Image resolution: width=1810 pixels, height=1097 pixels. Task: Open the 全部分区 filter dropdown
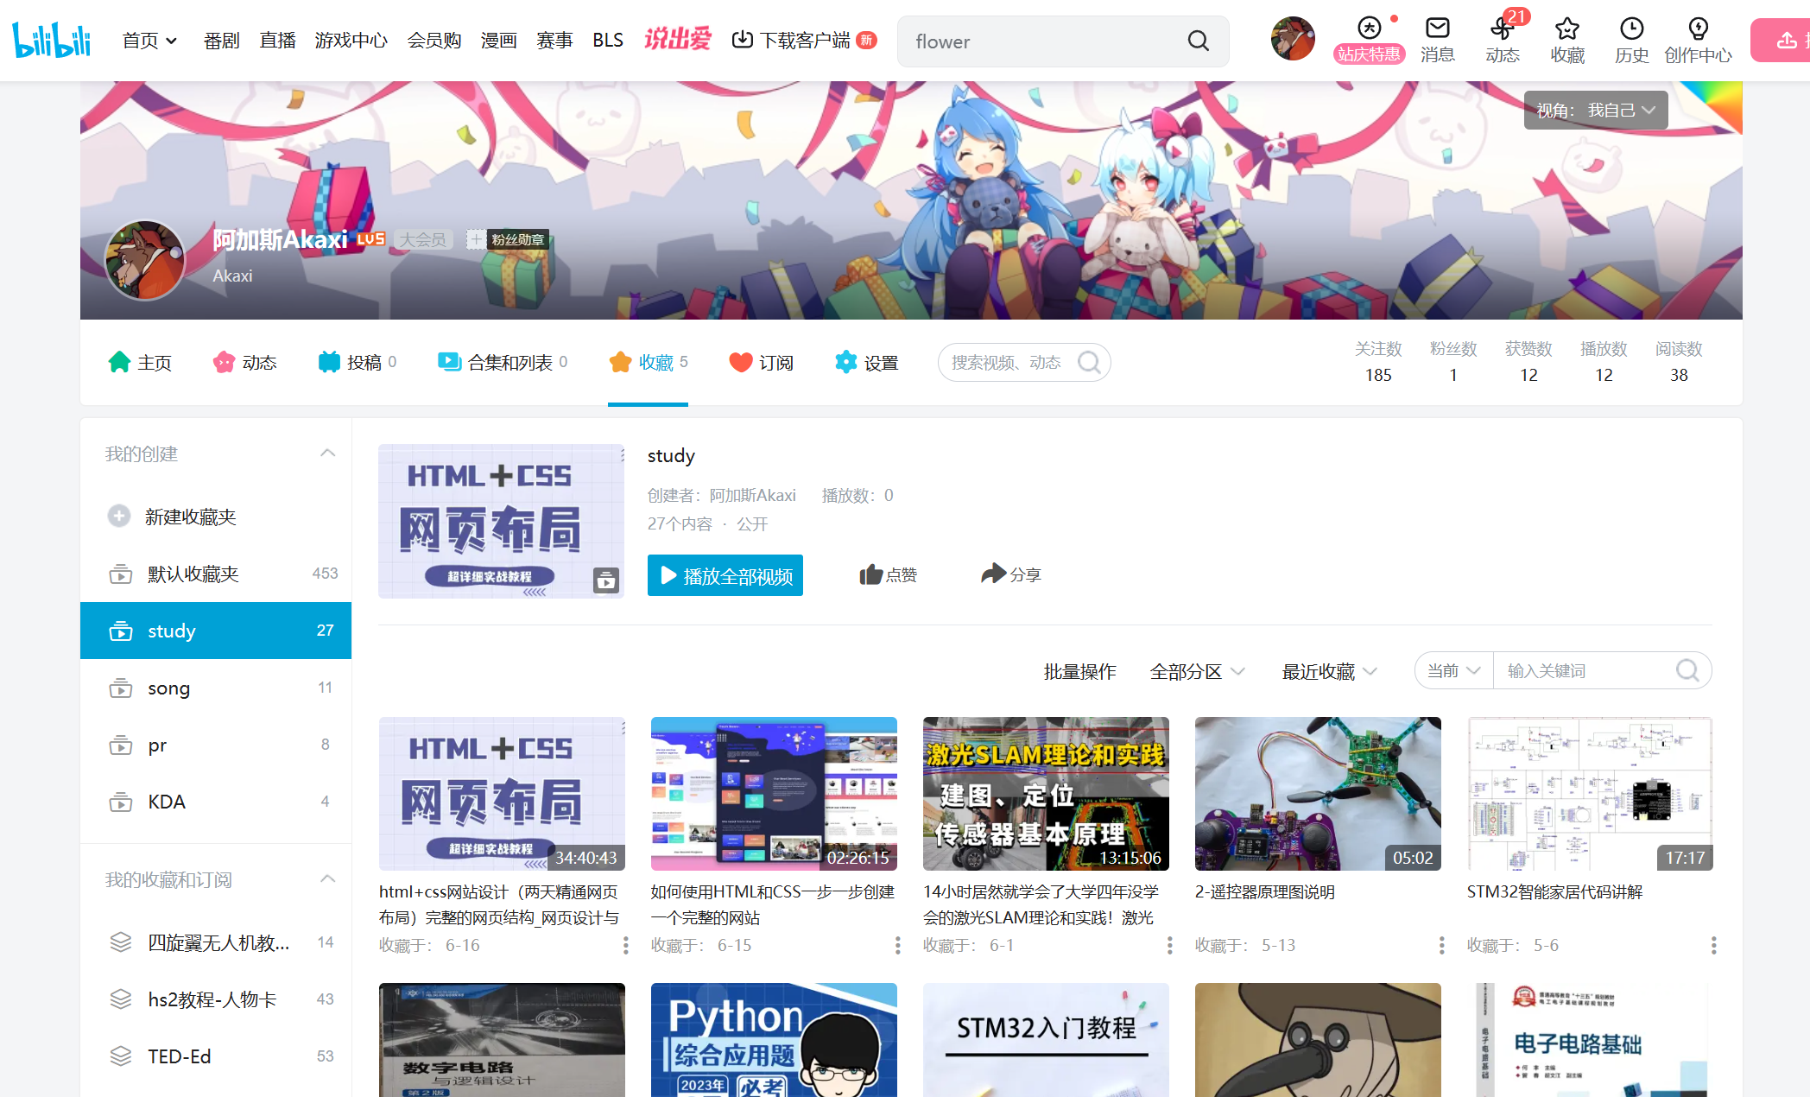(1197, 671)
